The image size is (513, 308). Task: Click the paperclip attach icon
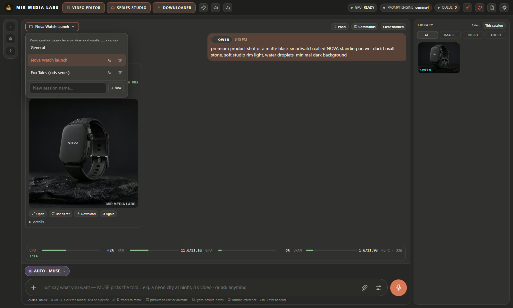click(x=365, y=288)
